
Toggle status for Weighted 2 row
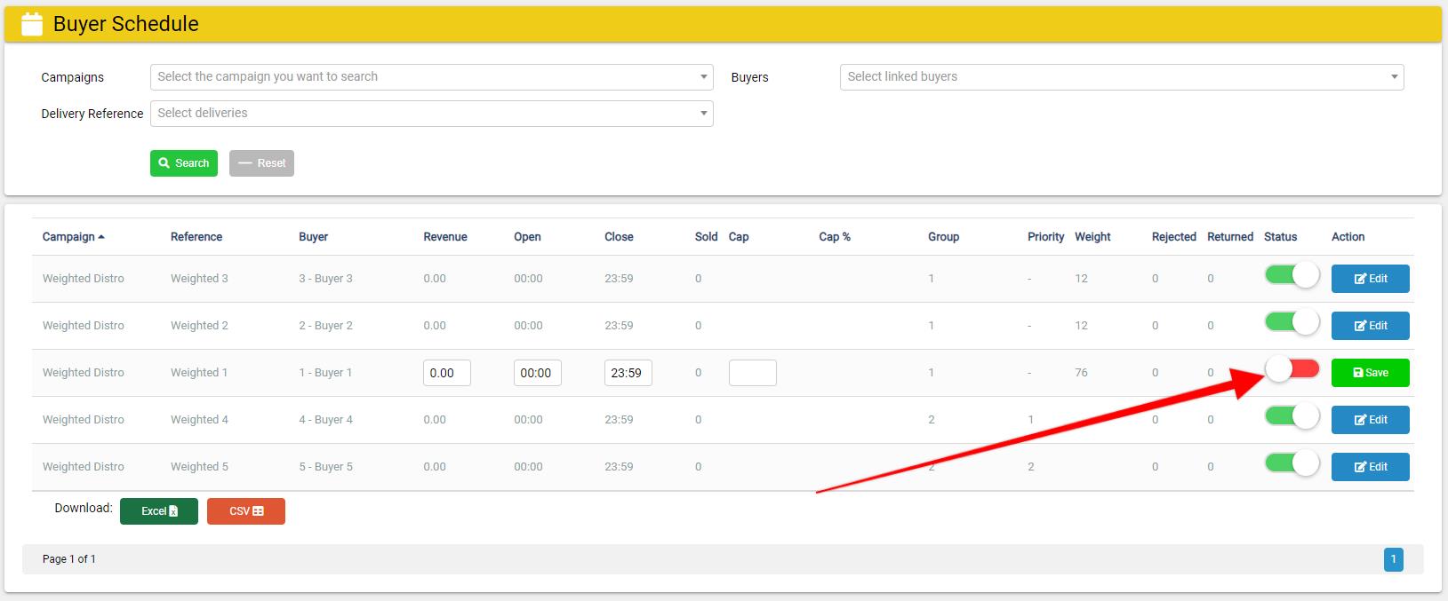point(1292,322)
